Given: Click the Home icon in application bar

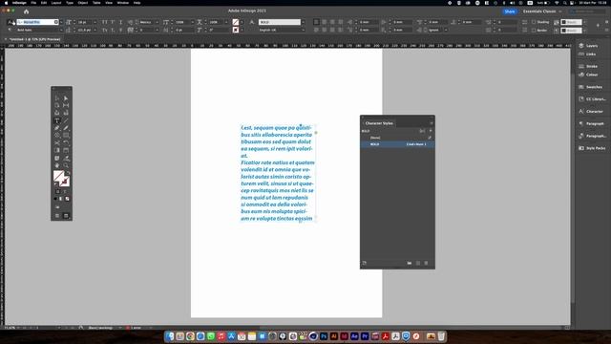Looking at the screenshot, I should pos(26,11).
